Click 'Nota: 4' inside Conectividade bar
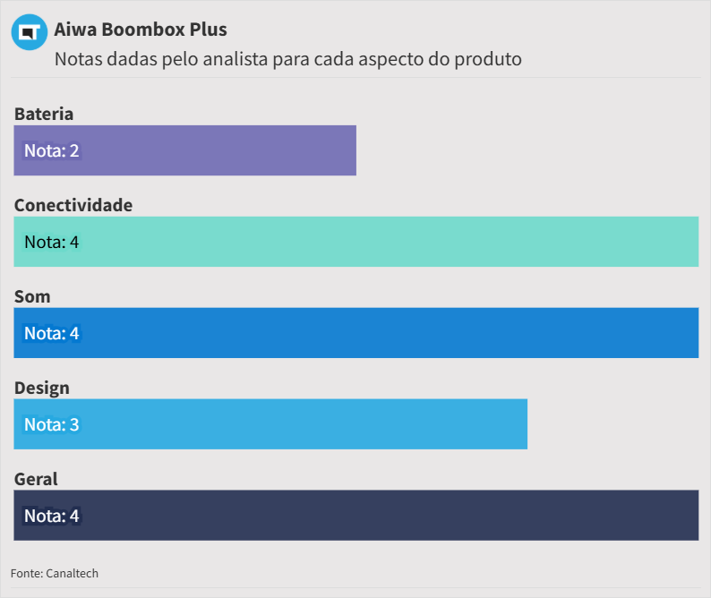711x598 pixels. click(52, 242)
